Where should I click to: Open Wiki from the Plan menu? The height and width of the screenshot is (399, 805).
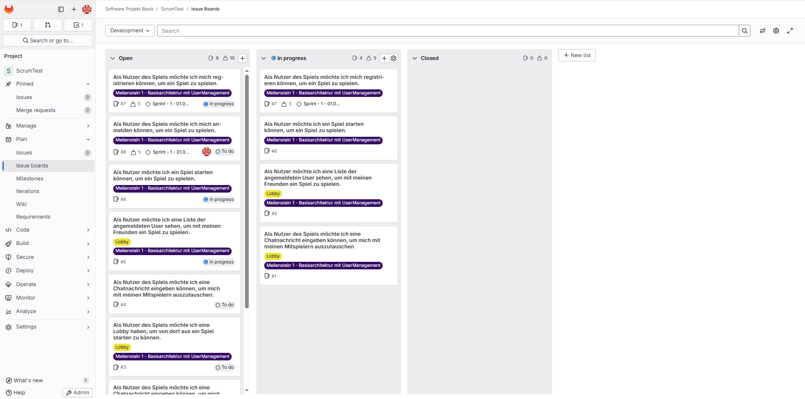click(x=21, y=204)
